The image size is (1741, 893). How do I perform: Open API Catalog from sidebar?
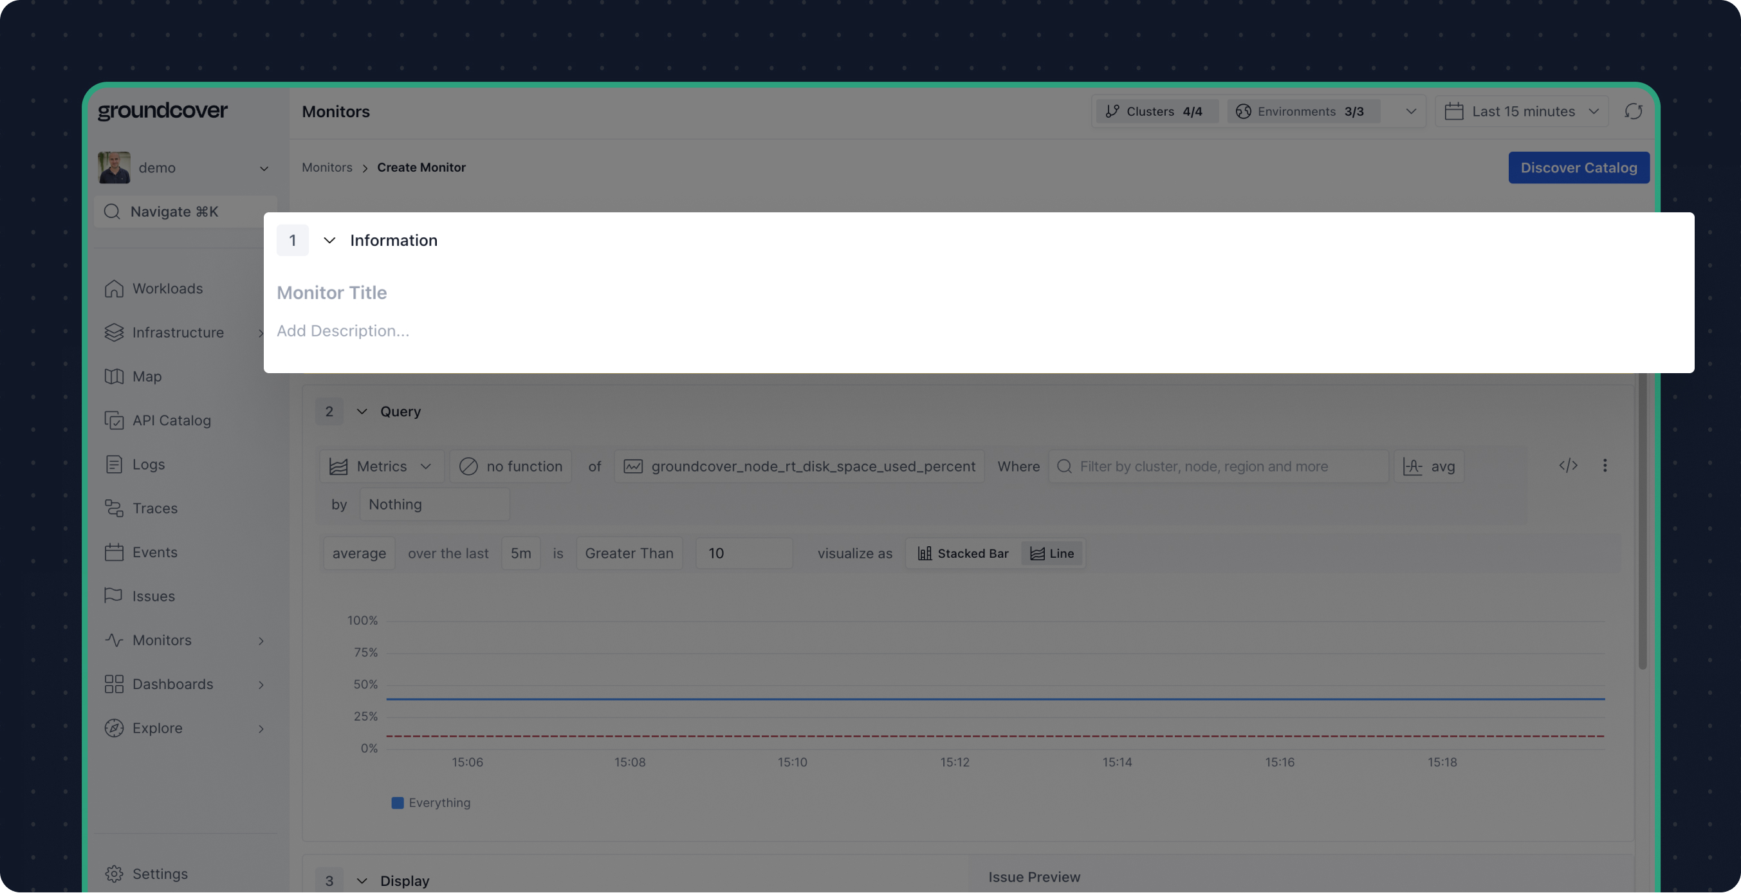coord(171,421)
